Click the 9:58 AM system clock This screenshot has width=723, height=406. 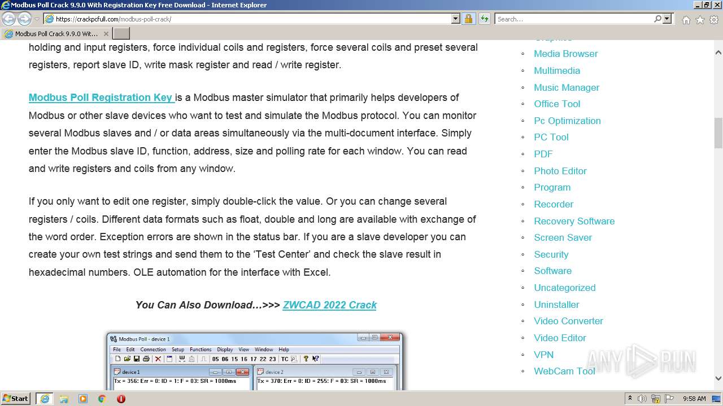(x=694, y=399)
